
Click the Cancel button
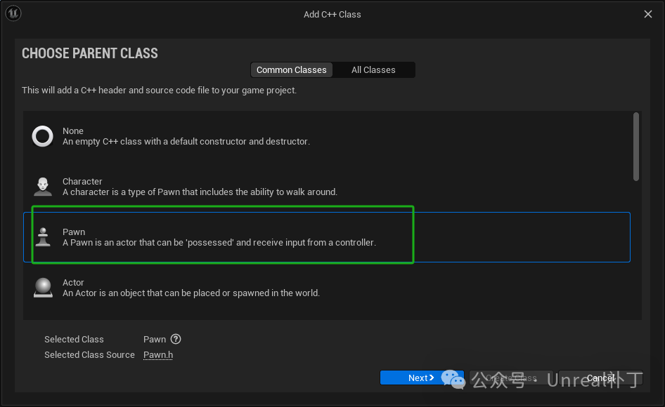click(600, 378)
